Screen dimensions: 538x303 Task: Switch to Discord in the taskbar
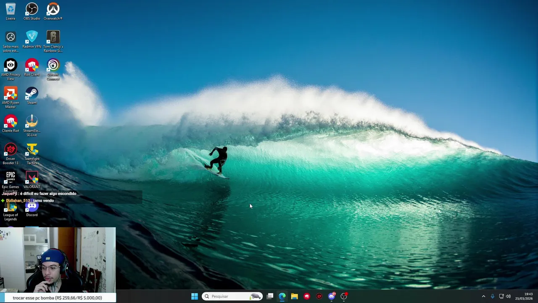click(332, 296)
